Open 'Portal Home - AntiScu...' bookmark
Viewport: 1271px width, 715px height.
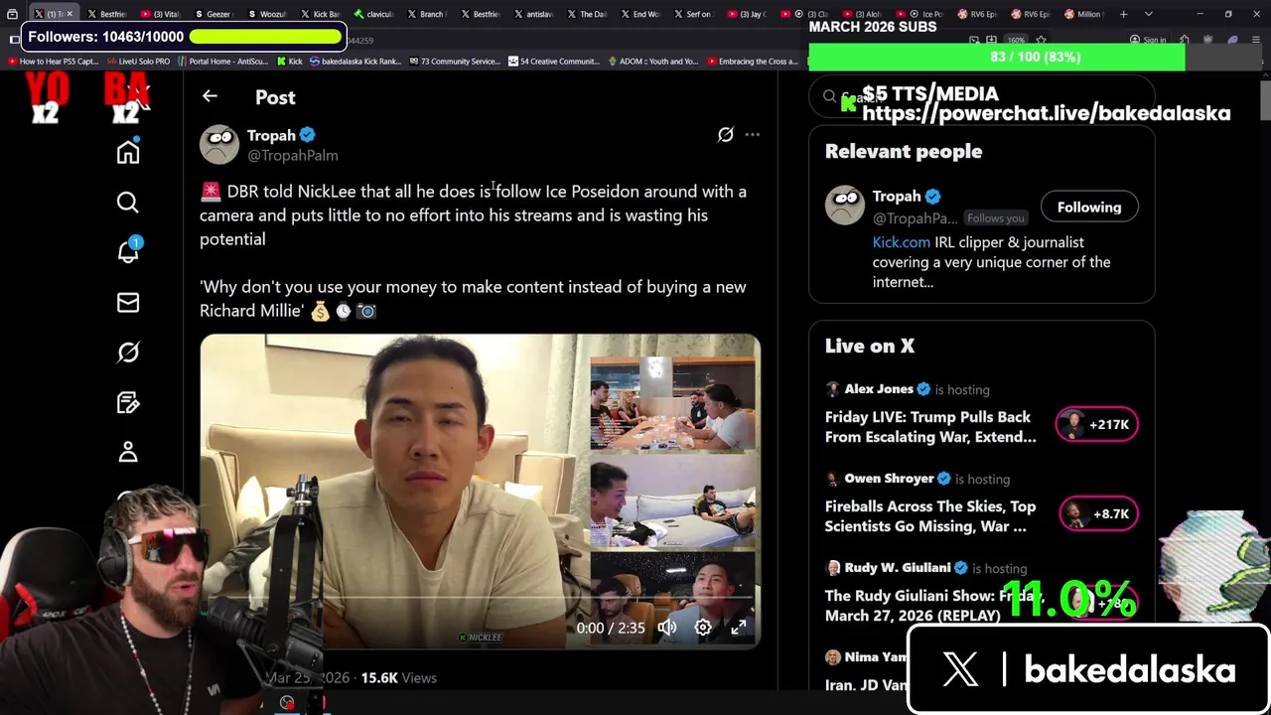223,62
